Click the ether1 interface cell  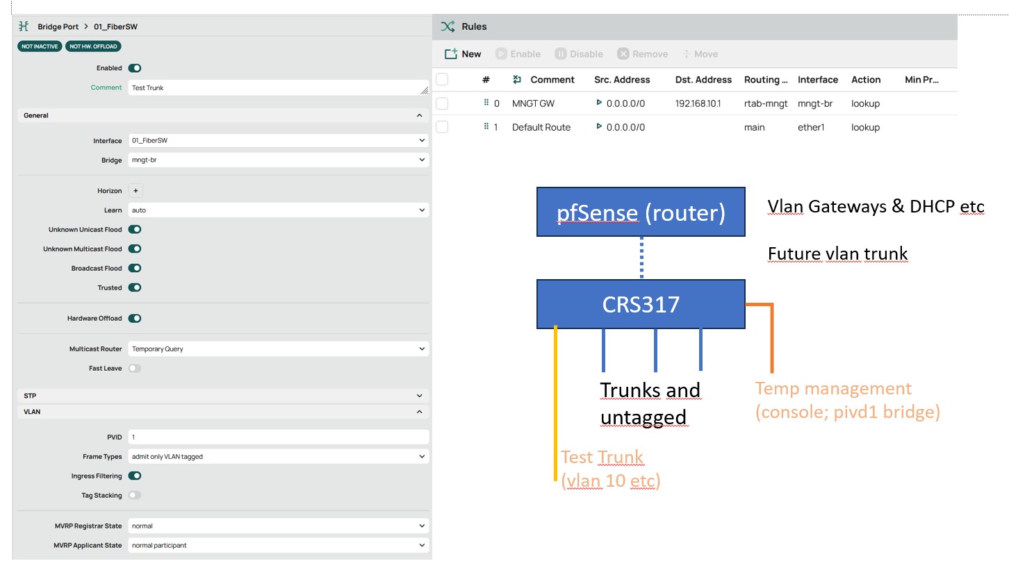point(811,127)
